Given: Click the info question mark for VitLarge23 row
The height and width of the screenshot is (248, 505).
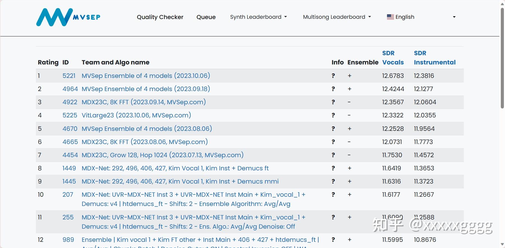Looking at the screenshot, I should 333,115.
